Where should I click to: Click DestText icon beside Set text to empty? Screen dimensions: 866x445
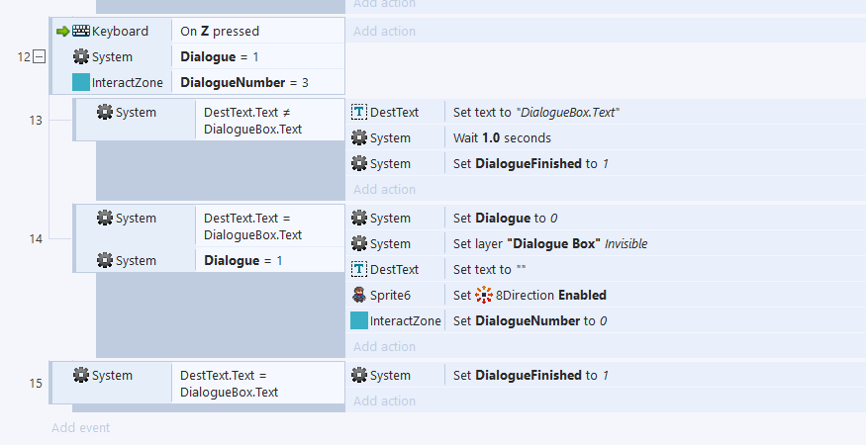click(359, 269)
